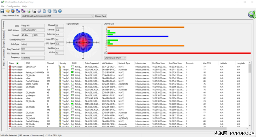Click the clipboard document toolbar icon
Image resolution: width=256 pixels, height=137 pixels.
[44, 11]
